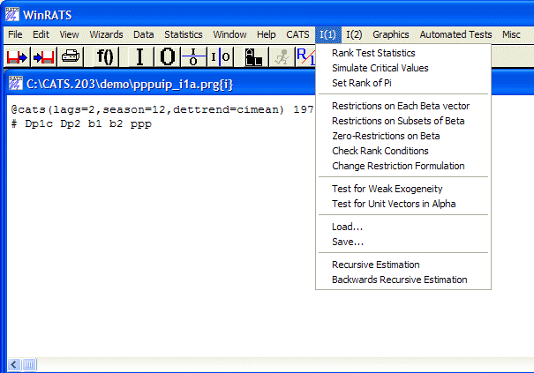Click the I-over-O split toolbar icon
This screenshot has width=534, height=373.
click(x=193, y=57)
